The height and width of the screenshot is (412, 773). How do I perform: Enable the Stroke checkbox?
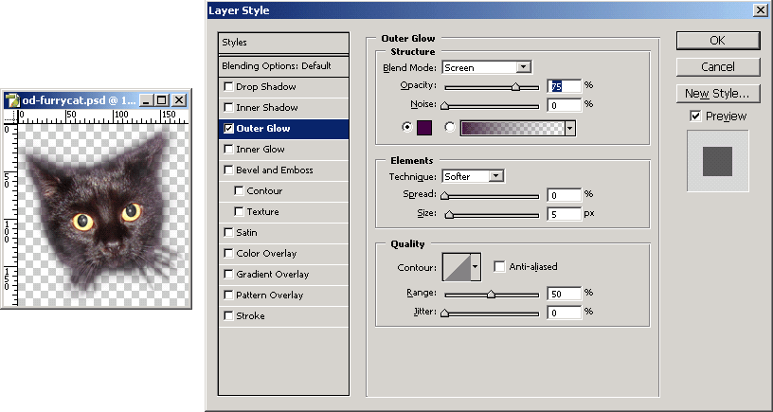point(228,315)
